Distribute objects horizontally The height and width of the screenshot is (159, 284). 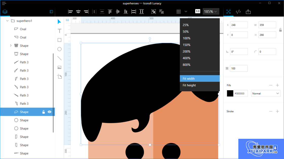pyautogui.click(x=94, y=12)
